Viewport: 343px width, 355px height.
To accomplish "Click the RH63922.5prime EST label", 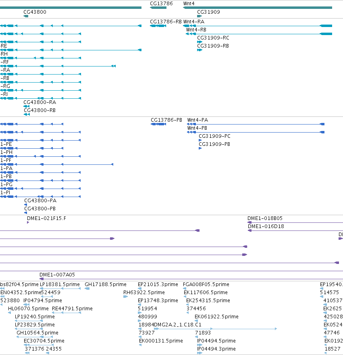I will click(144, 293).
